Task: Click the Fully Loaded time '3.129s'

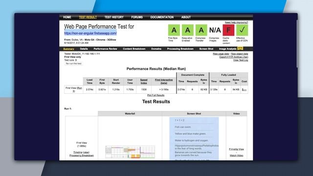Action: pyautogui.click(x=214, y=89)
